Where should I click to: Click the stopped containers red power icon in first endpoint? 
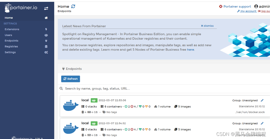tap(132, 107)
